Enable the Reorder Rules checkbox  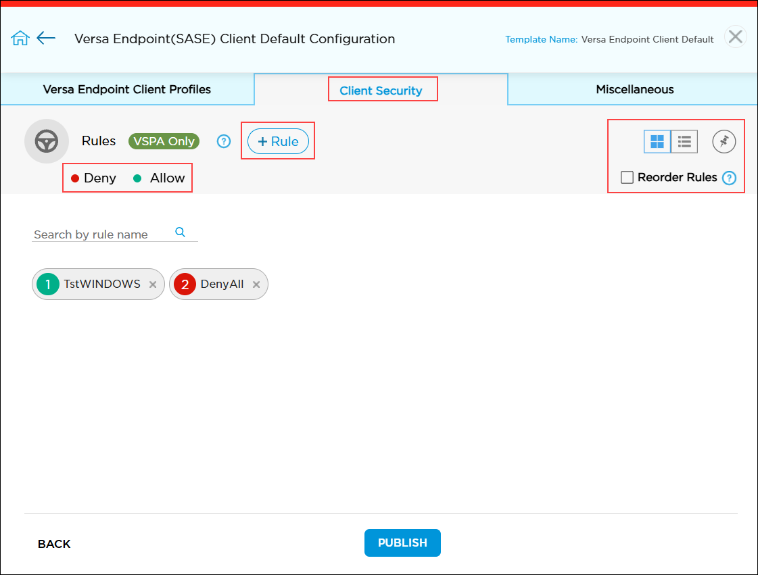click(x=627, y=178)
